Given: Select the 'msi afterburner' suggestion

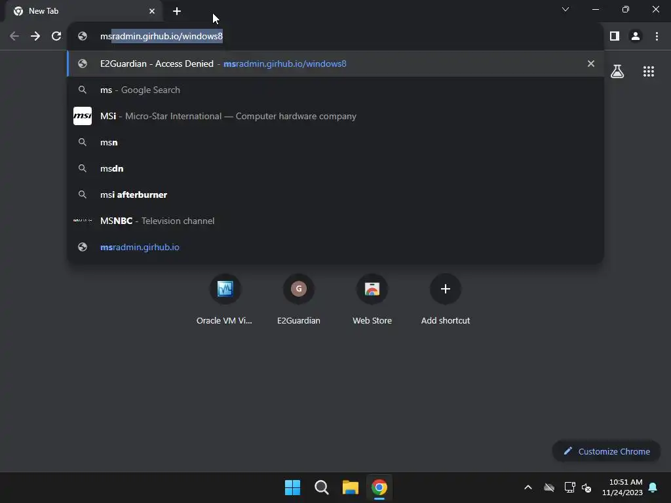Looking at the screenshot, I should (x=335, y=195).
